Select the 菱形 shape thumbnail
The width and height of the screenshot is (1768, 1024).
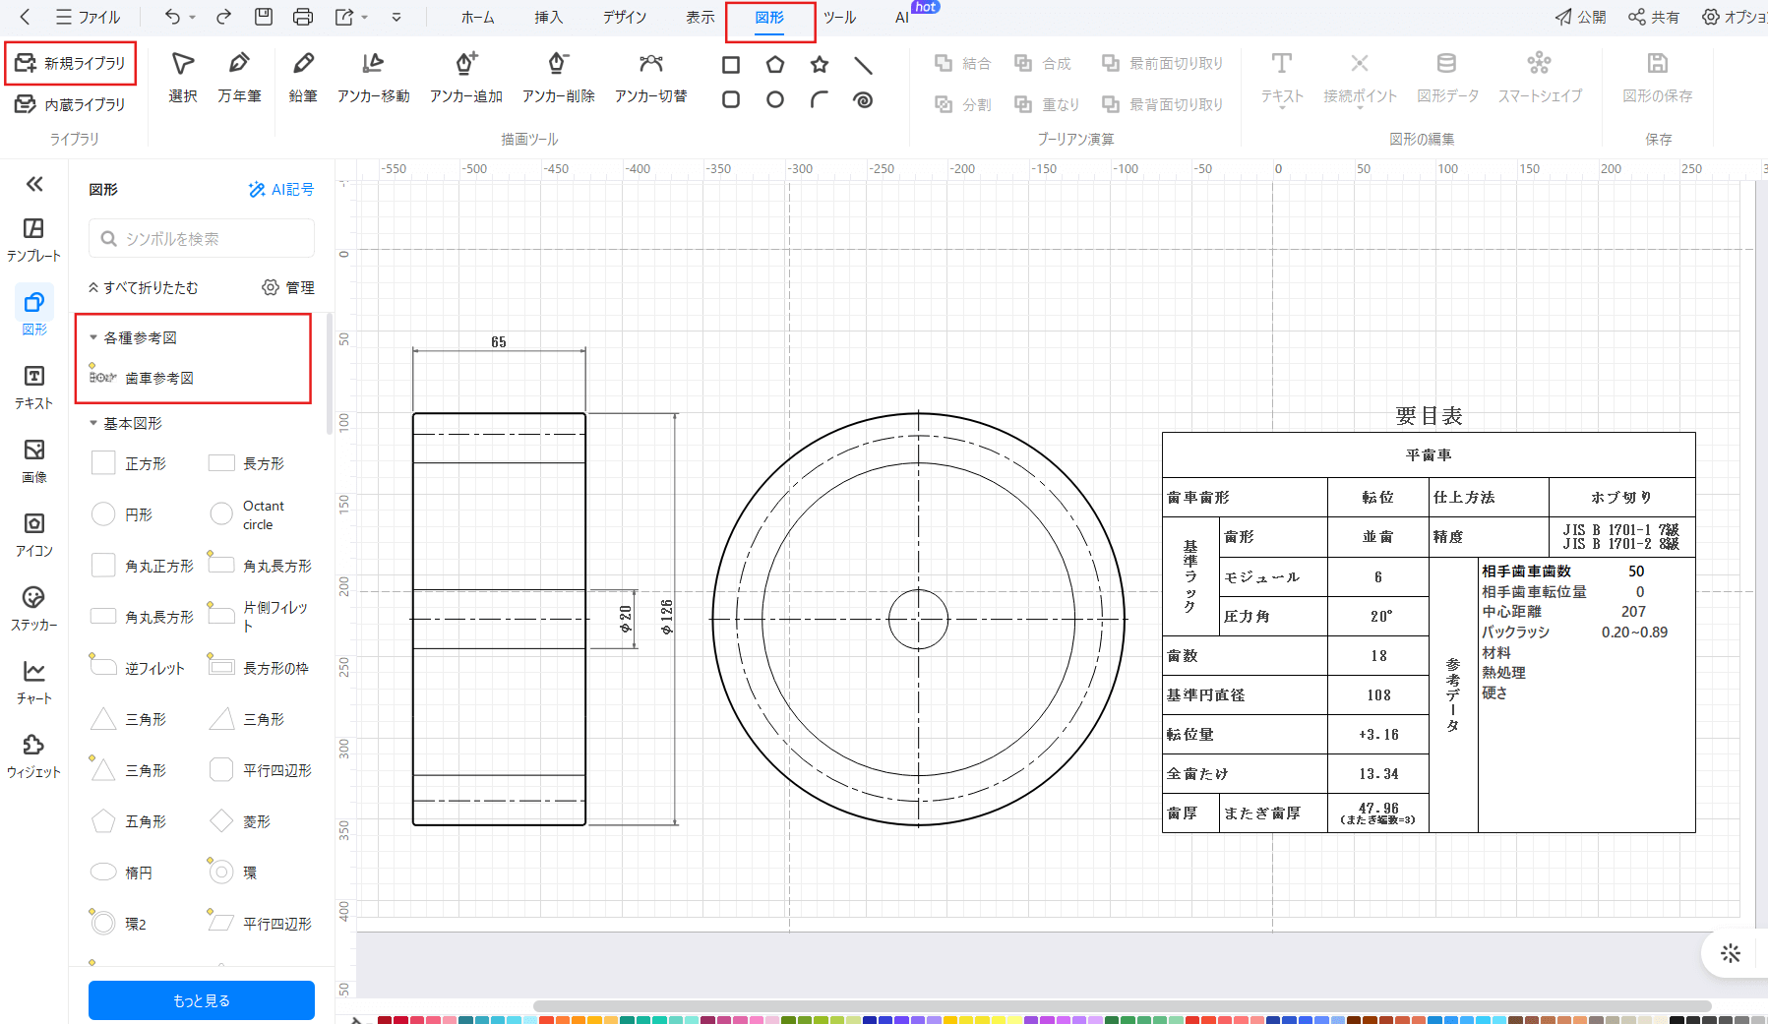[x=221, y=821]
